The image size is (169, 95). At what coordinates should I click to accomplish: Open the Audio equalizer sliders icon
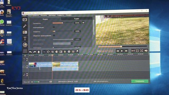(73, 52)
